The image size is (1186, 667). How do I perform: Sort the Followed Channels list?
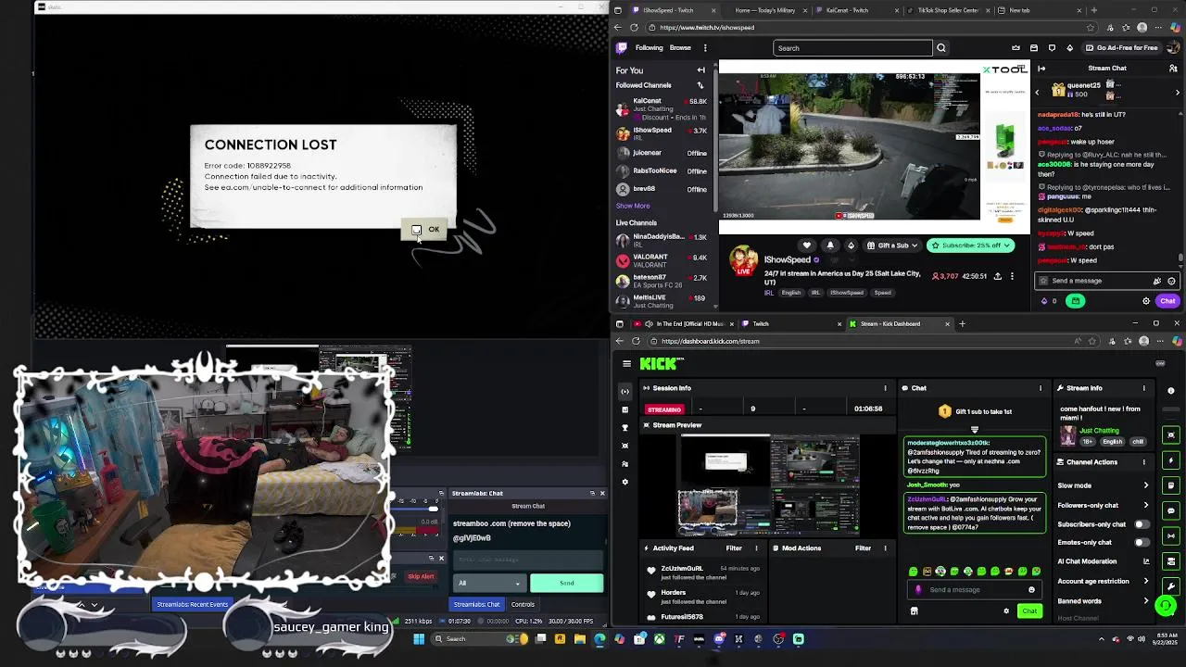point(700,85)
